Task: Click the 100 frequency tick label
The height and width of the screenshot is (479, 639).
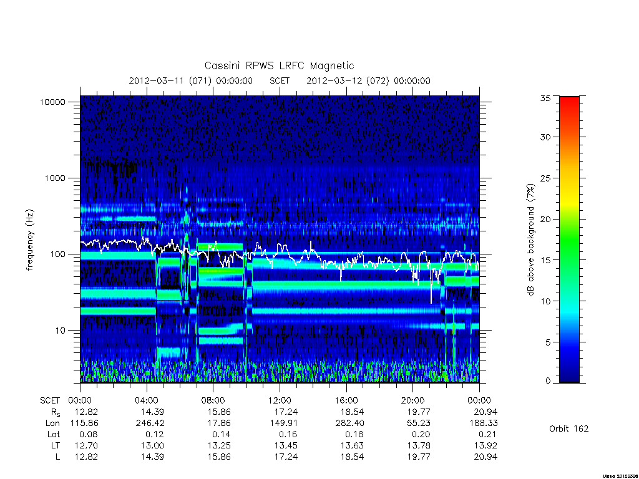Action: [57, 254]
